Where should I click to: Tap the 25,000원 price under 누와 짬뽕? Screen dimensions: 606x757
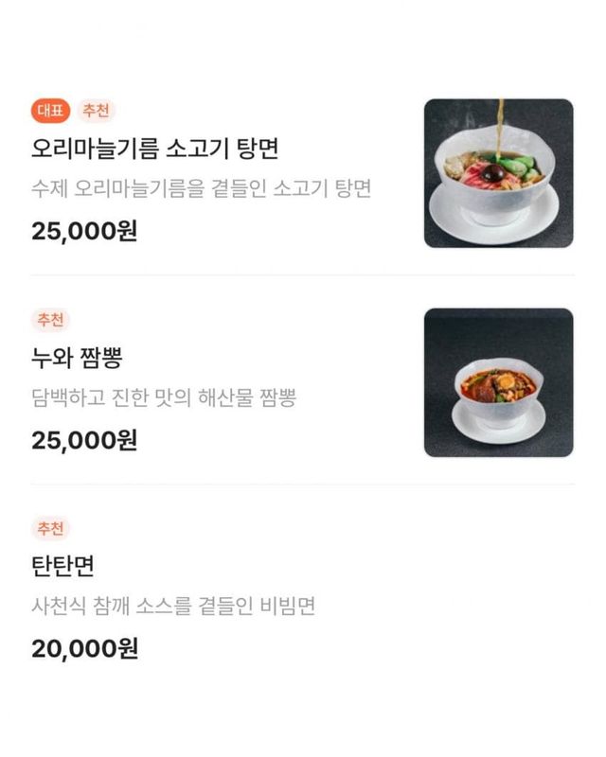[x=84, y=440]
